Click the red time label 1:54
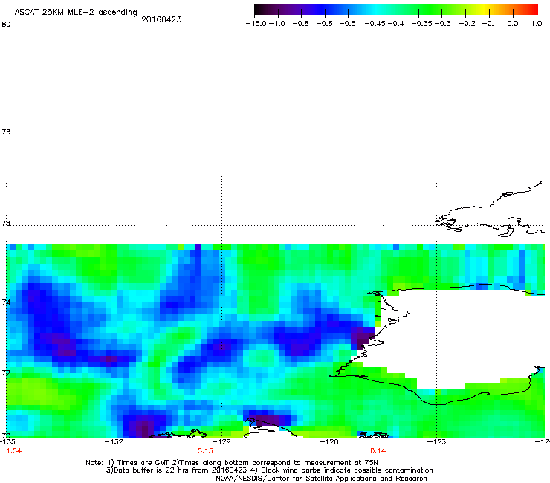 pos(14,451)
